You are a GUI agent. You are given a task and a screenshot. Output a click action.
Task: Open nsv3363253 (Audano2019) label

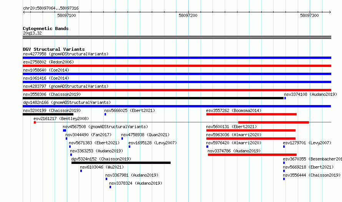(x=96, y=151)
